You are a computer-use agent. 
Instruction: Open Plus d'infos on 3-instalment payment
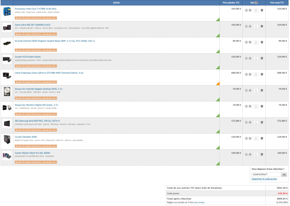199,203
